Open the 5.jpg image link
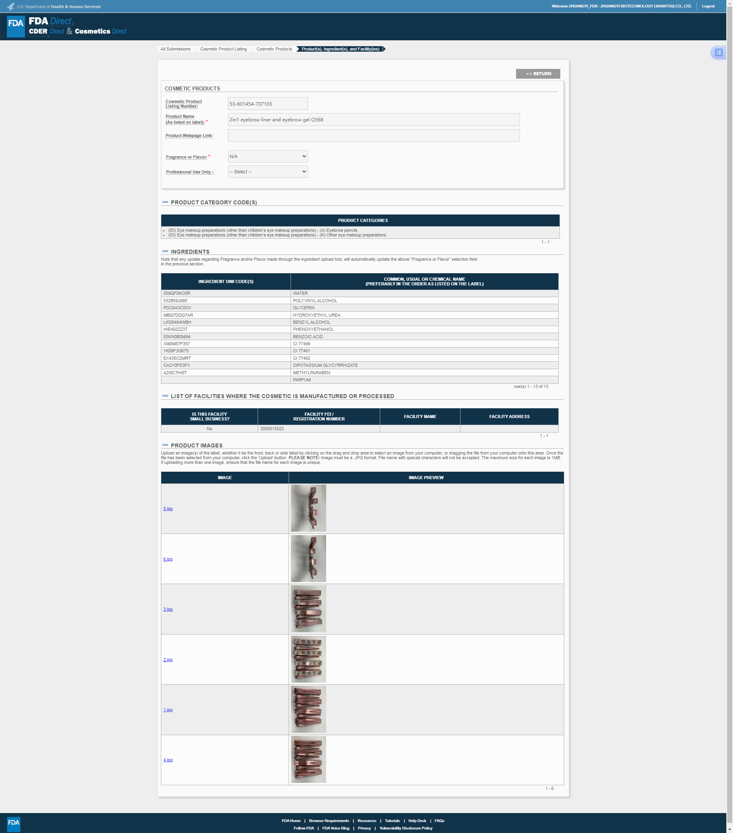This screenshot has width=733, height=833. coord(168,508)
